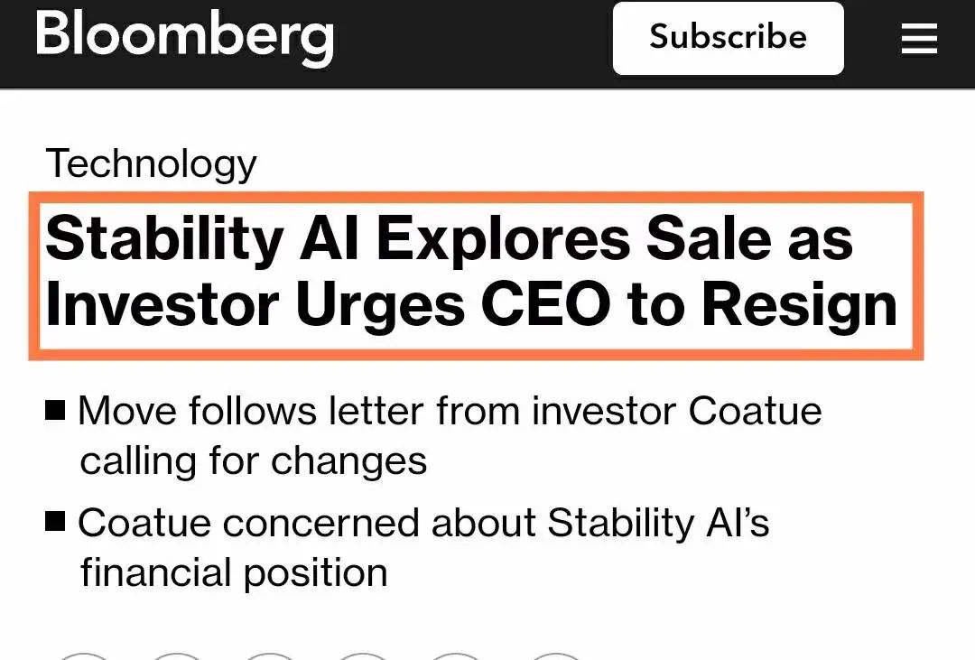Screen dimensions: 975x660
Task: Click the 'financial position' text line
Action: (x=234, y=573)
